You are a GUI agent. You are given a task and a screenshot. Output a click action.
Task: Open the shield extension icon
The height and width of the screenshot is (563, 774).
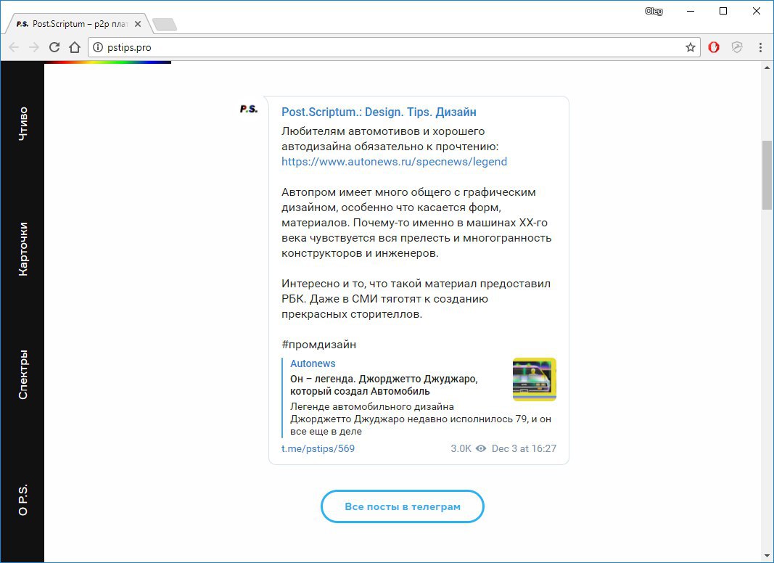point(737,47)
